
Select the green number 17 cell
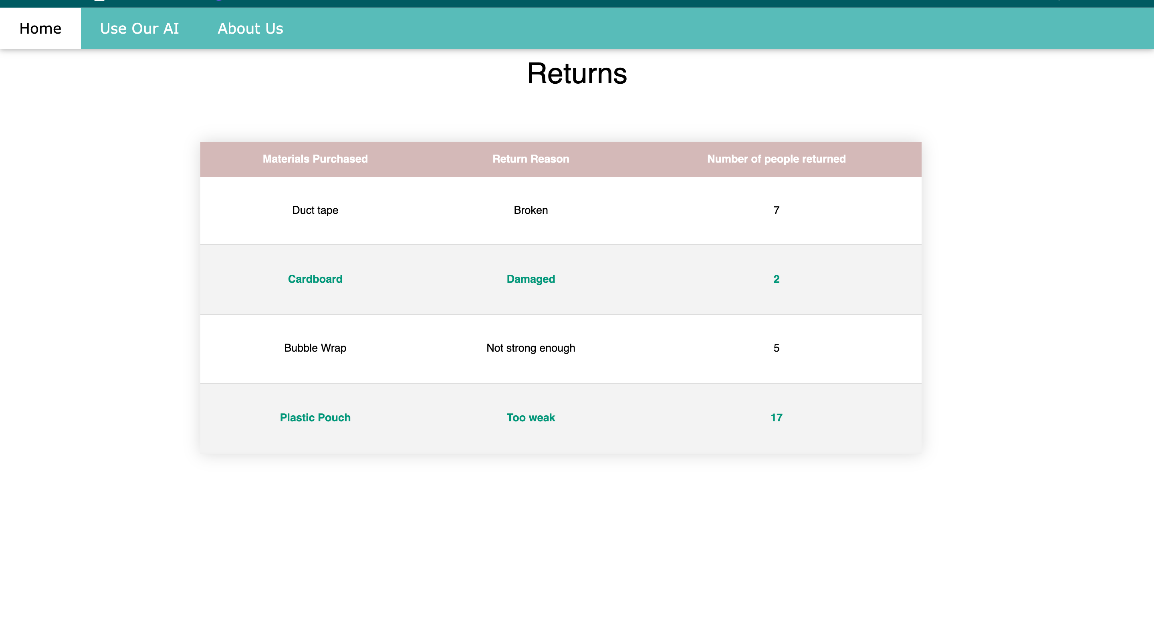(x=776, y=417)
